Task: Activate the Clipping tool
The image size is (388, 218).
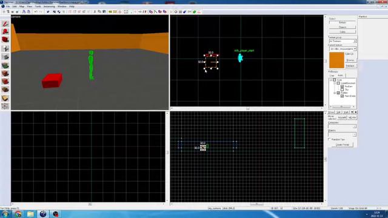Action: (x=5, y=98)
